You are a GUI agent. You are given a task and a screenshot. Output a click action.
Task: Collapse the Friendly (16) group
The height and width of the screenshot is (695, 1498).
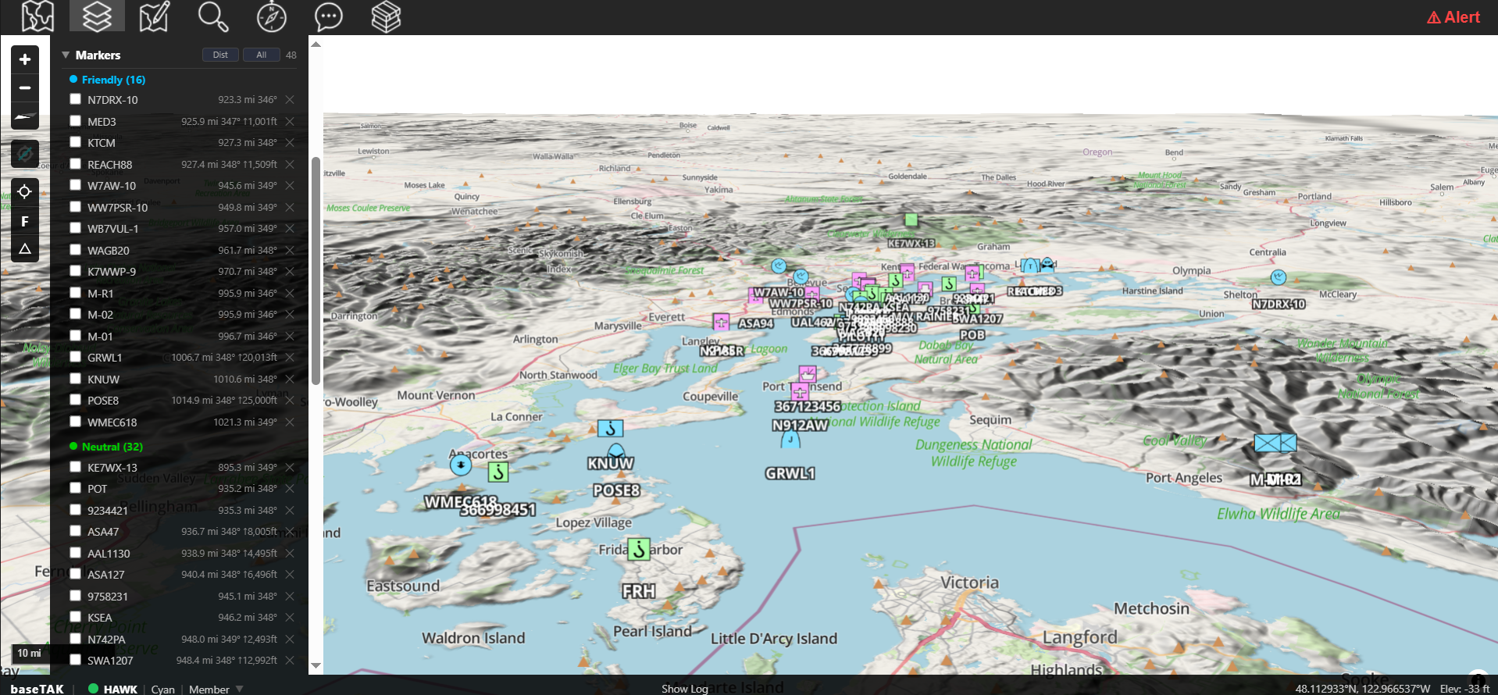(107, 80)
